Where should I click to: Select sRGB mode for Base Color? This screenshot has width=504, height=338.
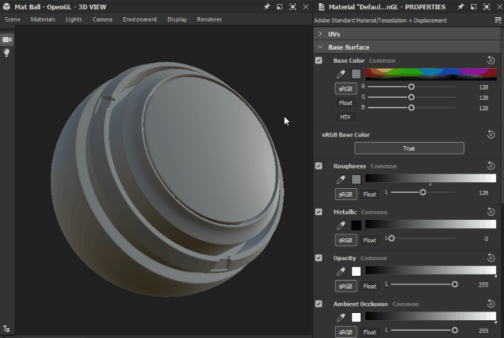click(x=346, y=88)
